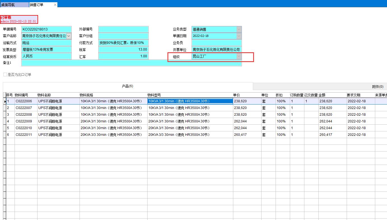Select row with material code C0222009
The height and width of the screenshot is (220, 387).
pos(24,121)
